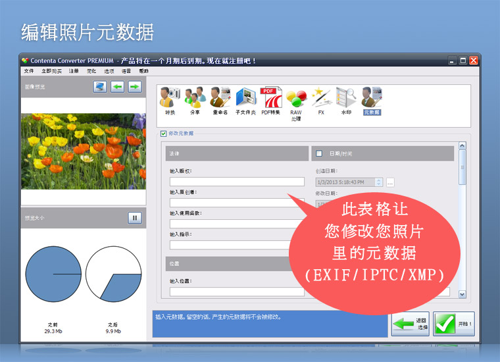Click the 输入版权 copyright input field
Viewport: 500px width, 362px height.
click(x=237, y=182)
